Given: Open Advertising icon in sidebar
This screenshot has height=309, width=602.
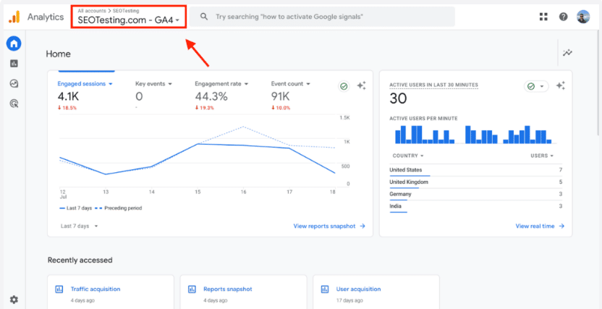Looking at the screenshot, I should pyautogui.click(x=14, y=103).
